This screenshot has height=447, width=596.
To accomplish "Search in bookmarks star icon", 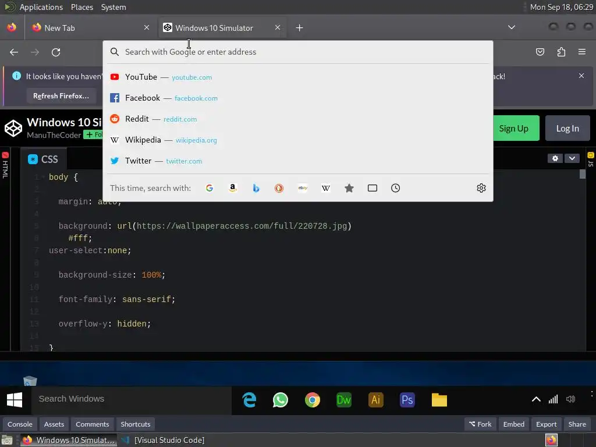I will pos(349,188).
